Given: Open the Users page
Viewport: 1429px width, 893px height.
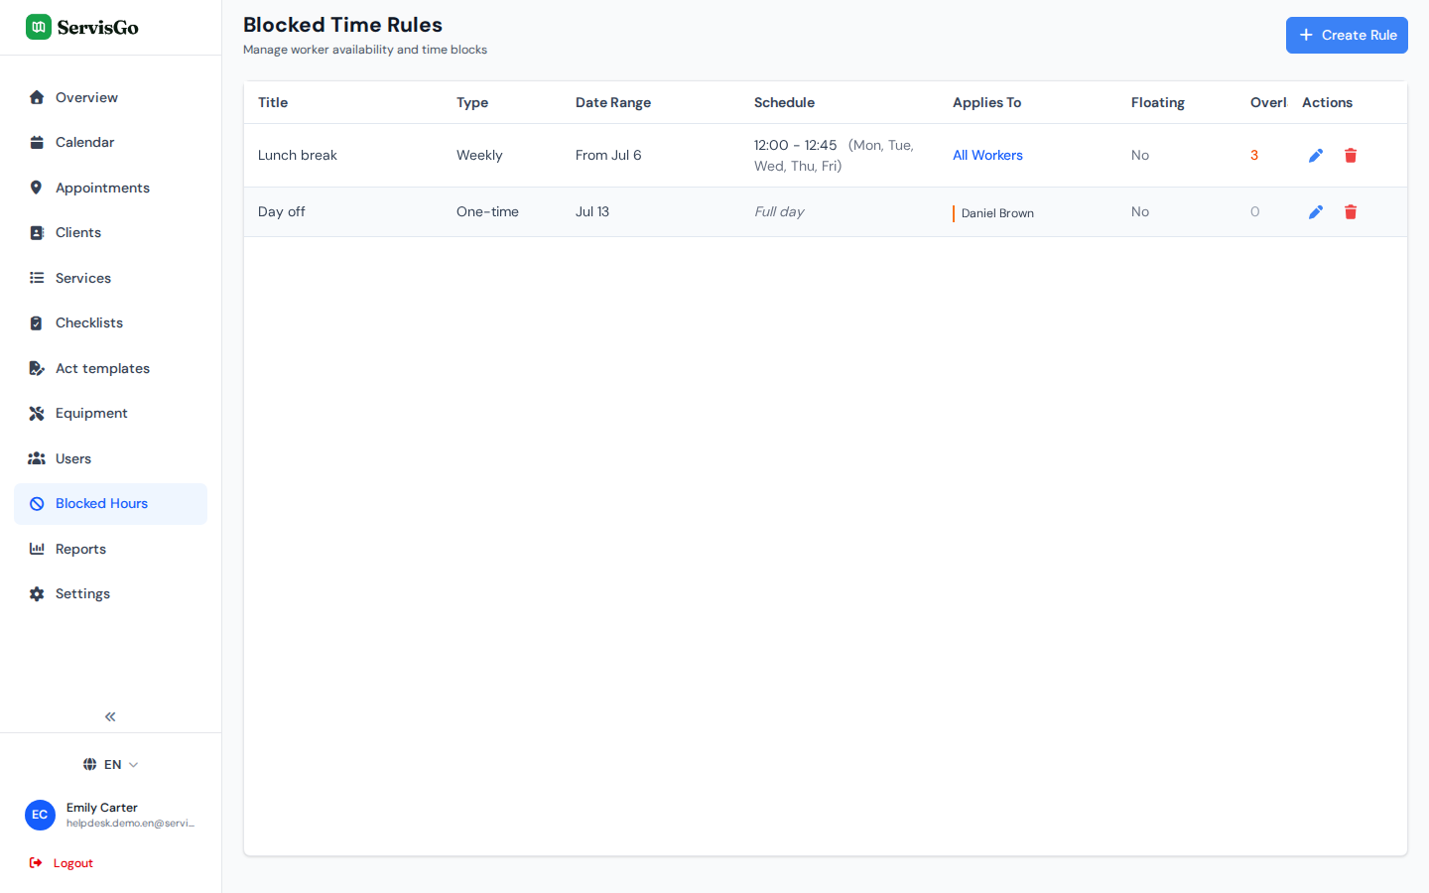Looking at the screenshot, I should (x=110, y=458).
